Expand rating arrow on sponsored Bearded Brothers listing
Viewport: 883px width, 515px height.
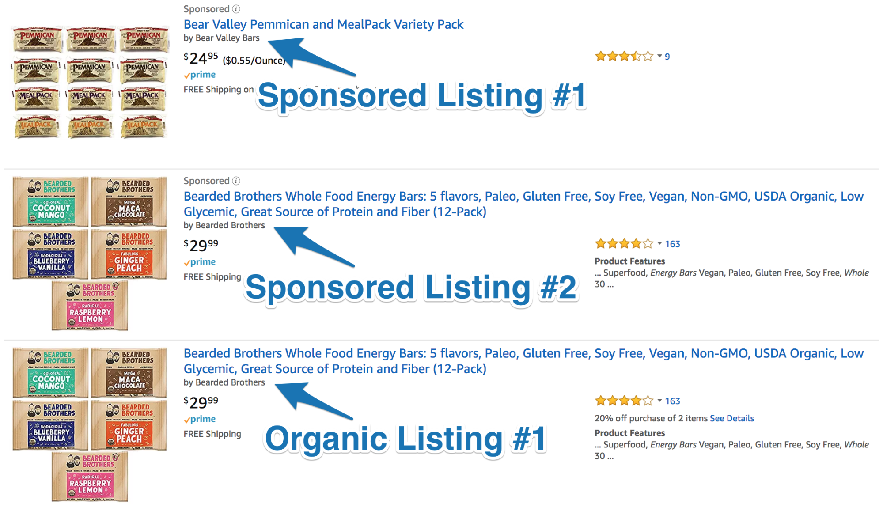[659, 243]
